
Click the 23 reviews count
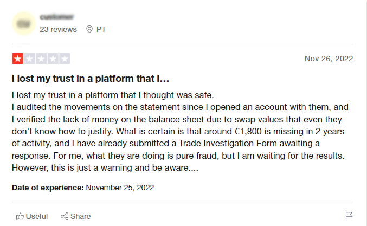click(59, 29)
